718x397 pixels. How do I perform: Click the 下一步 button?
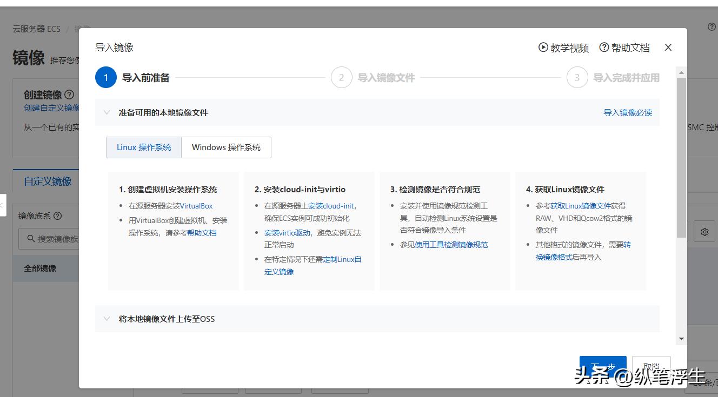tap(602, 365)
